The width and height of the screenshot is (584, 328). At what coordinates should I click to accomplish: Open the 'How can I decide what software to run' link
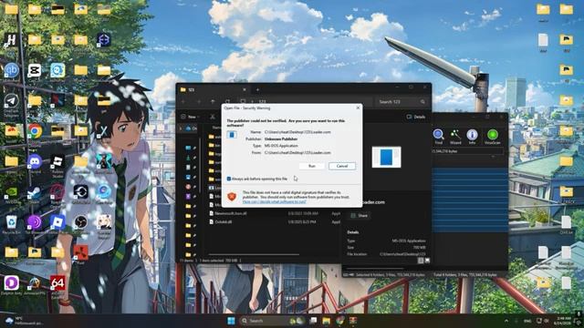click(274, 201)
